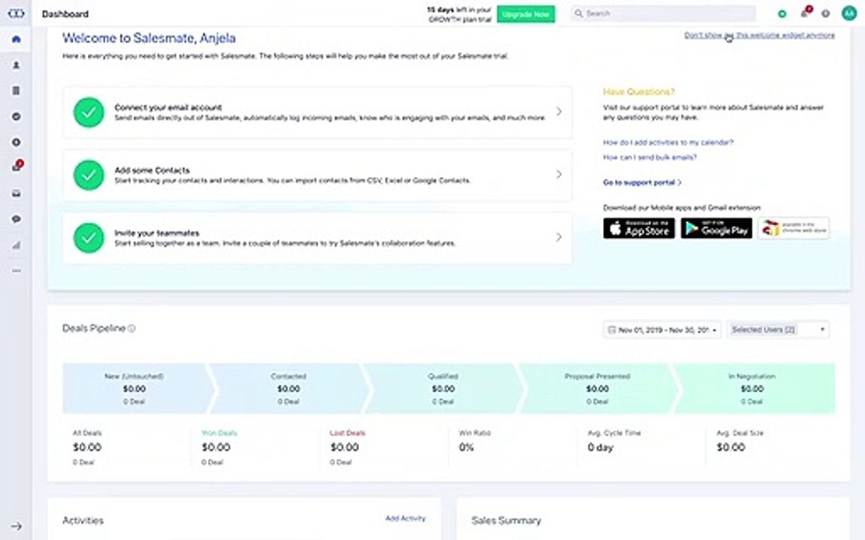Download the app from the App Store badge
Screen dimensions: 865x540
(639, 228)
